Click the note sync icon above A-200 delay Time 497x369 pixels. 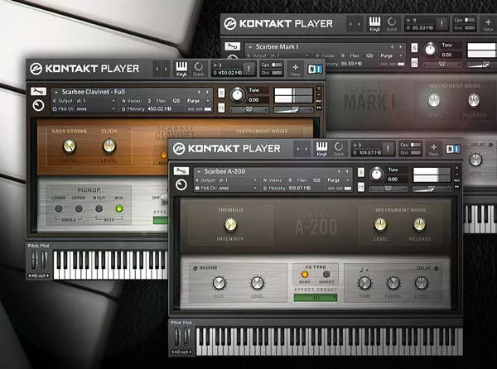[364, 270]
